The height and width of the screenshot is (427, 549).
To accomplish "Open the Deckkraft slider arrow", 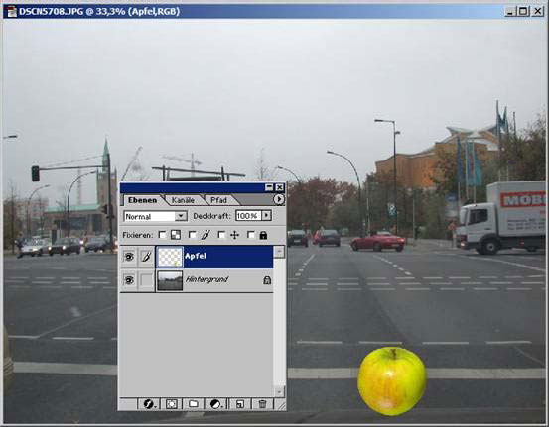I will pos(266,215).
